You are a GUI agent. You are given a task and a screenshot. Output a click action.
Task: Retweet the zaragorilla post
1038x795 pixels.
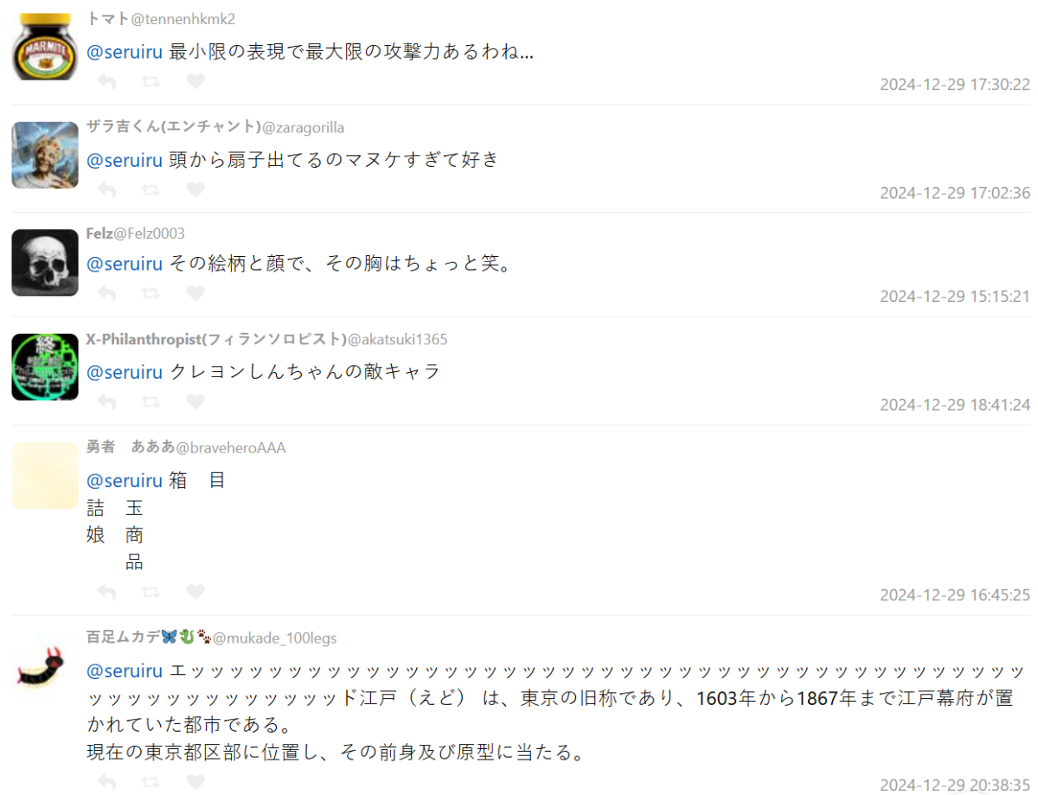pos(151,189)
